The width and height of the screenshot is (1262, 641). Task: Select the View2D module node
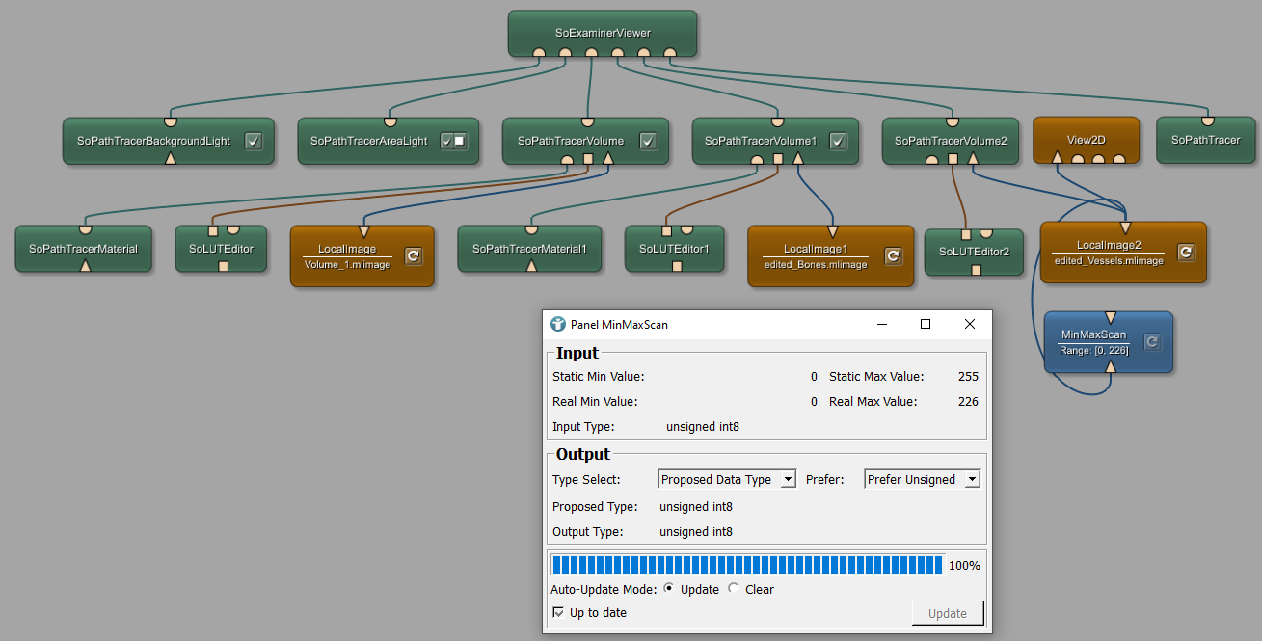(1086, 139)
